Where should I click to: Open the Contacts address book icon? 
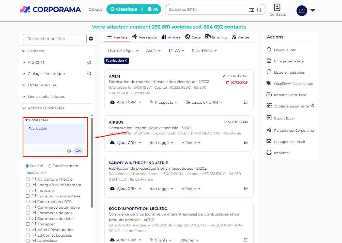click(277, 7)
